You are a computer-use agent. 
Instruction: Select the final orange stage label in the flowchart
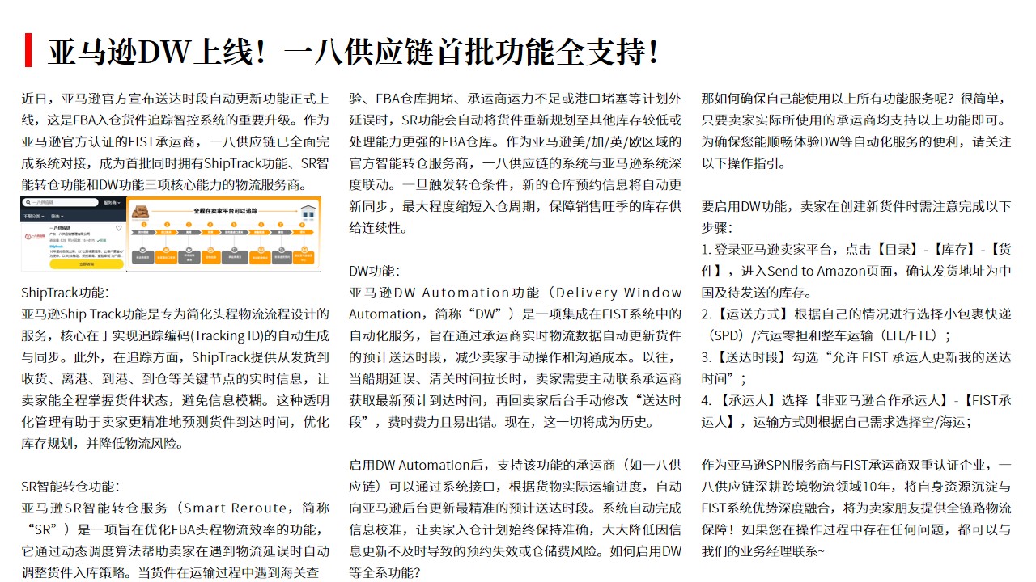point(302,232)
